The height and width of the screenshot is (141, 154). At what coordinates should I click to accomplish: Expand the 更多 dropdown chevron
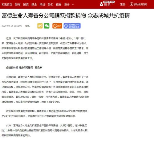pyautogui.click(x=73, y=5)
